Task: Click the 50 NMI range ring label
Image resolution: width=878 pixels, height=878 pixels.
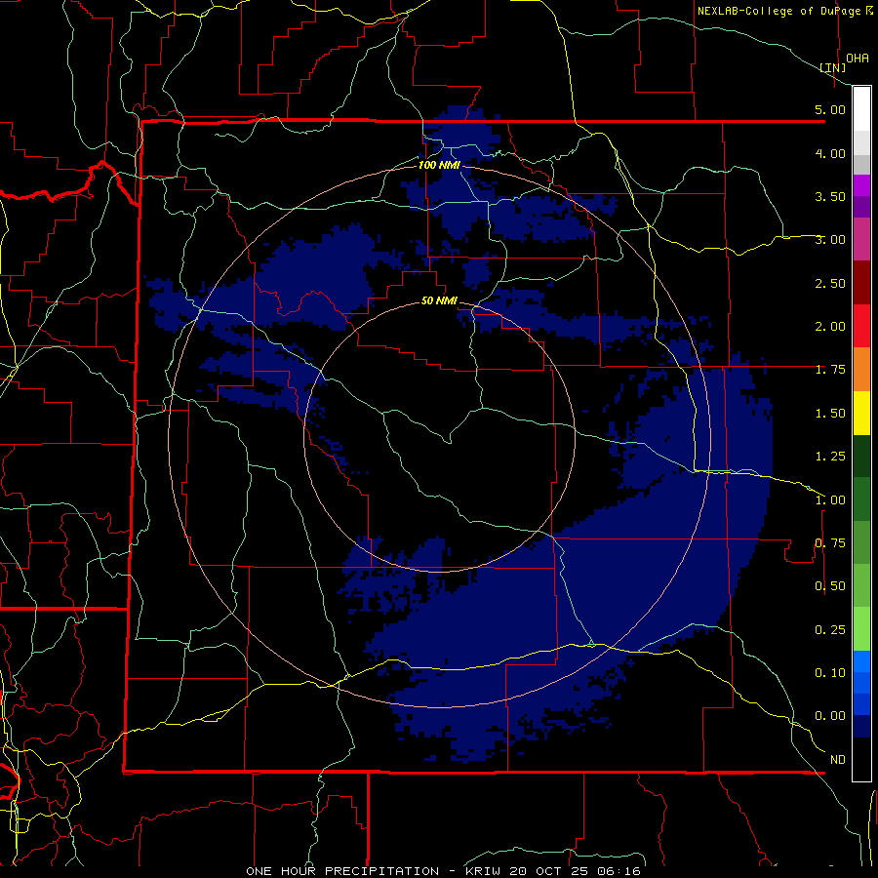Action: pos(439,300)
